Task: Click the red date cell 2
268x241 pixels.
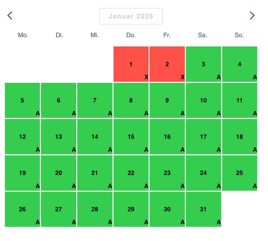Action: (167, 64)
